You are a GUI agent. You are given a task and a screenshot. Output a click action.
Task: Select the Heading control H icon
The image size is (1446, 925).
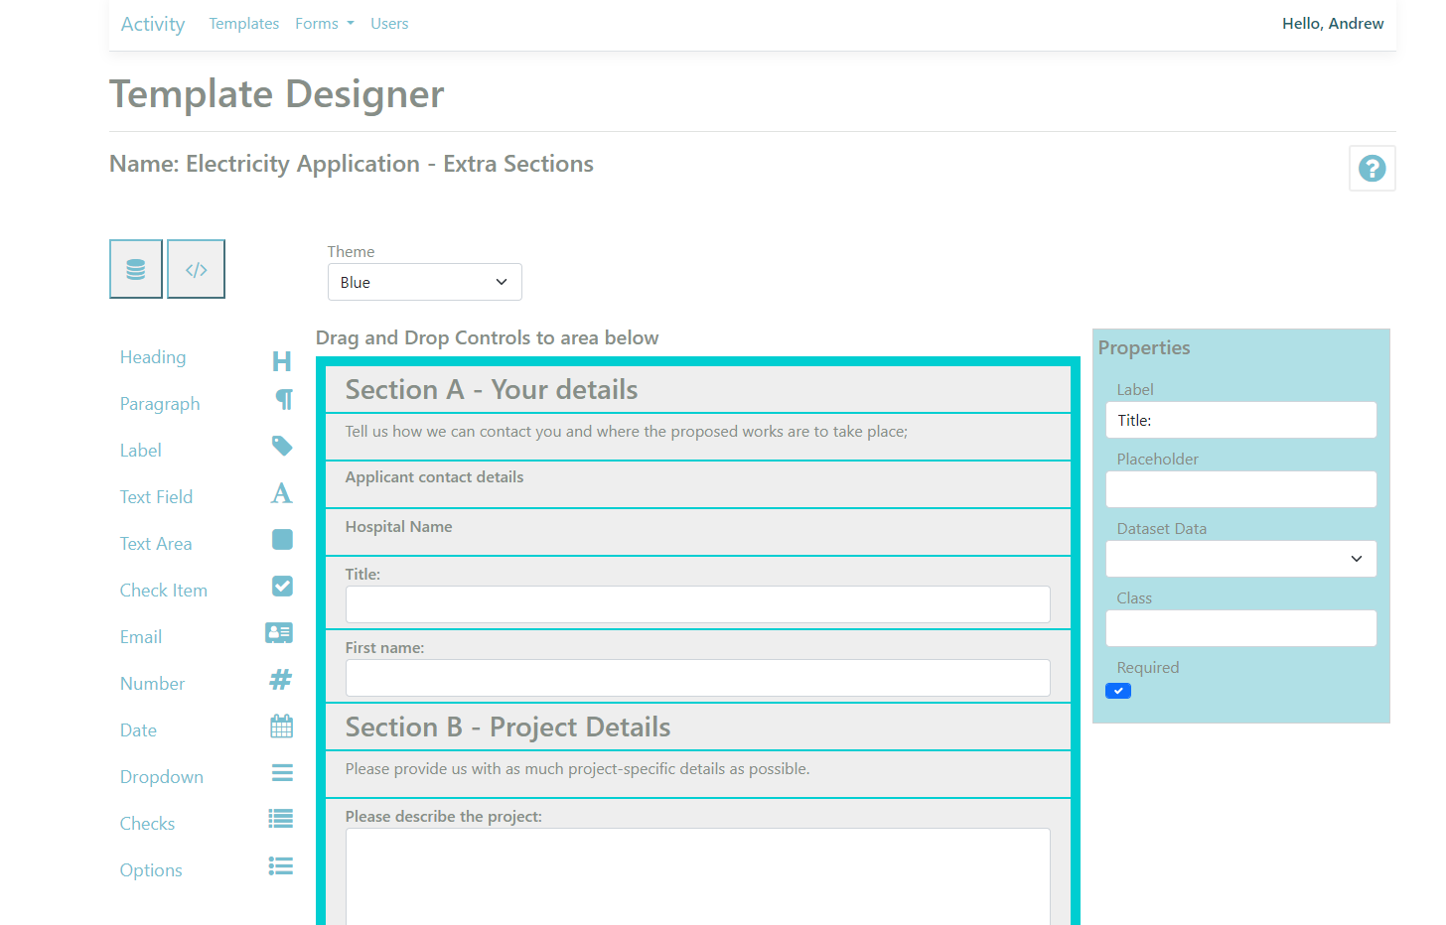282,361
